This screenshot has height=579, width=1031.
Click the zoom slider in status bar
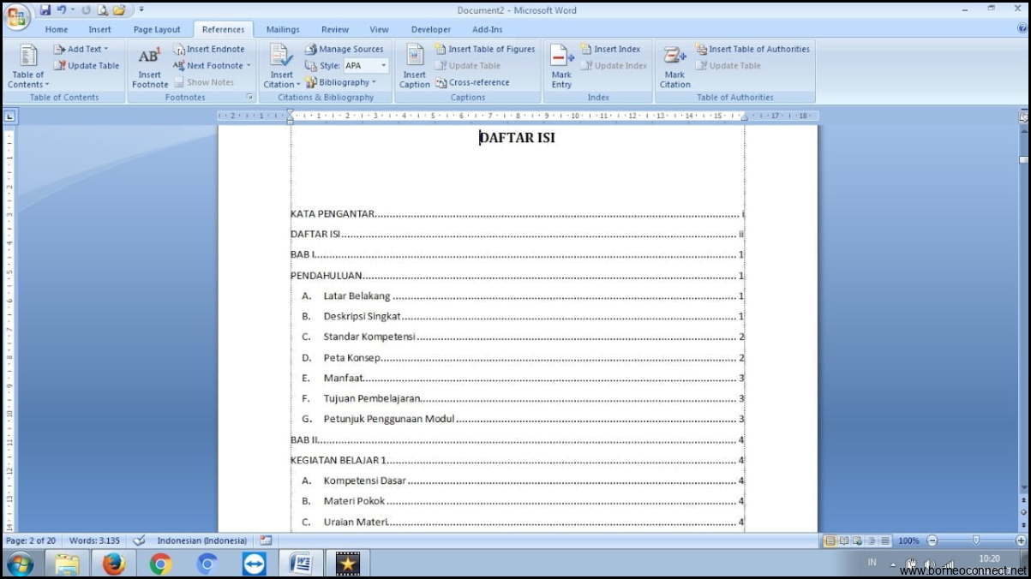pos(975,541)
